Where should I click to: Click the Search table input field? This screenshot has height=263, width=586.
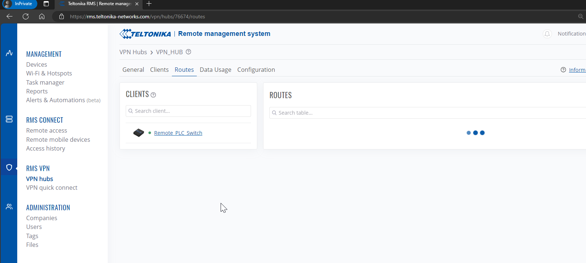[x=428, y=113]
